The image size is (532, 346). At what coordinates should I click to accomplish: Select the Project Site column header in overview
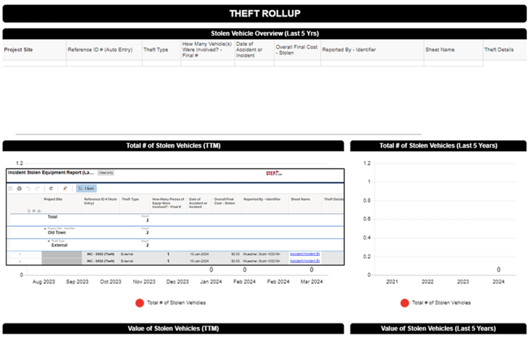click(19, 50)
